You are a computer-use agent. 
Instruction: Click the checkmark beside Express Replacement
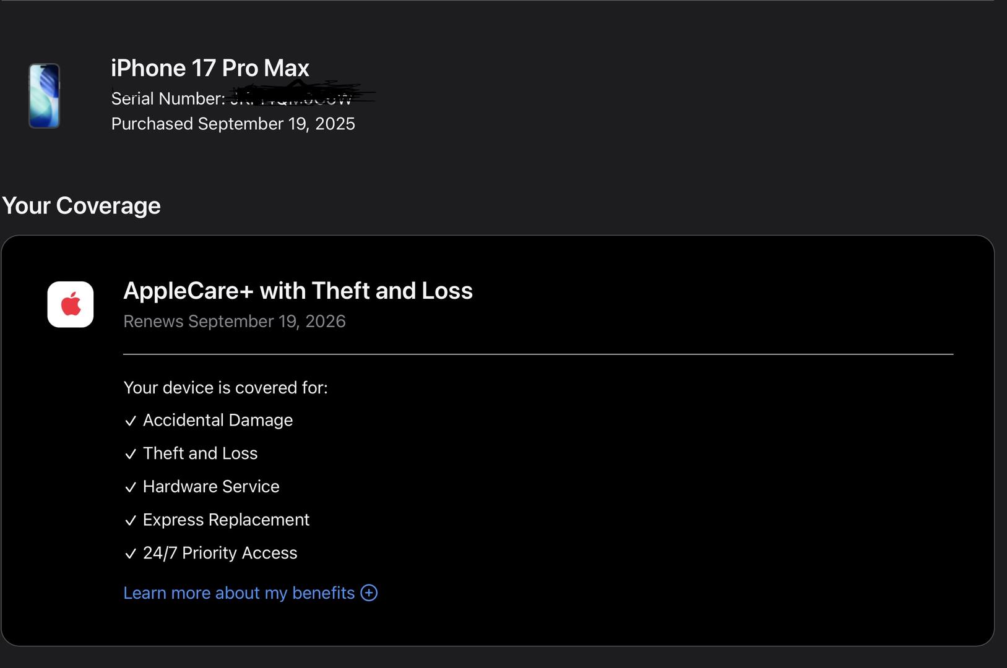coord(130,521)
